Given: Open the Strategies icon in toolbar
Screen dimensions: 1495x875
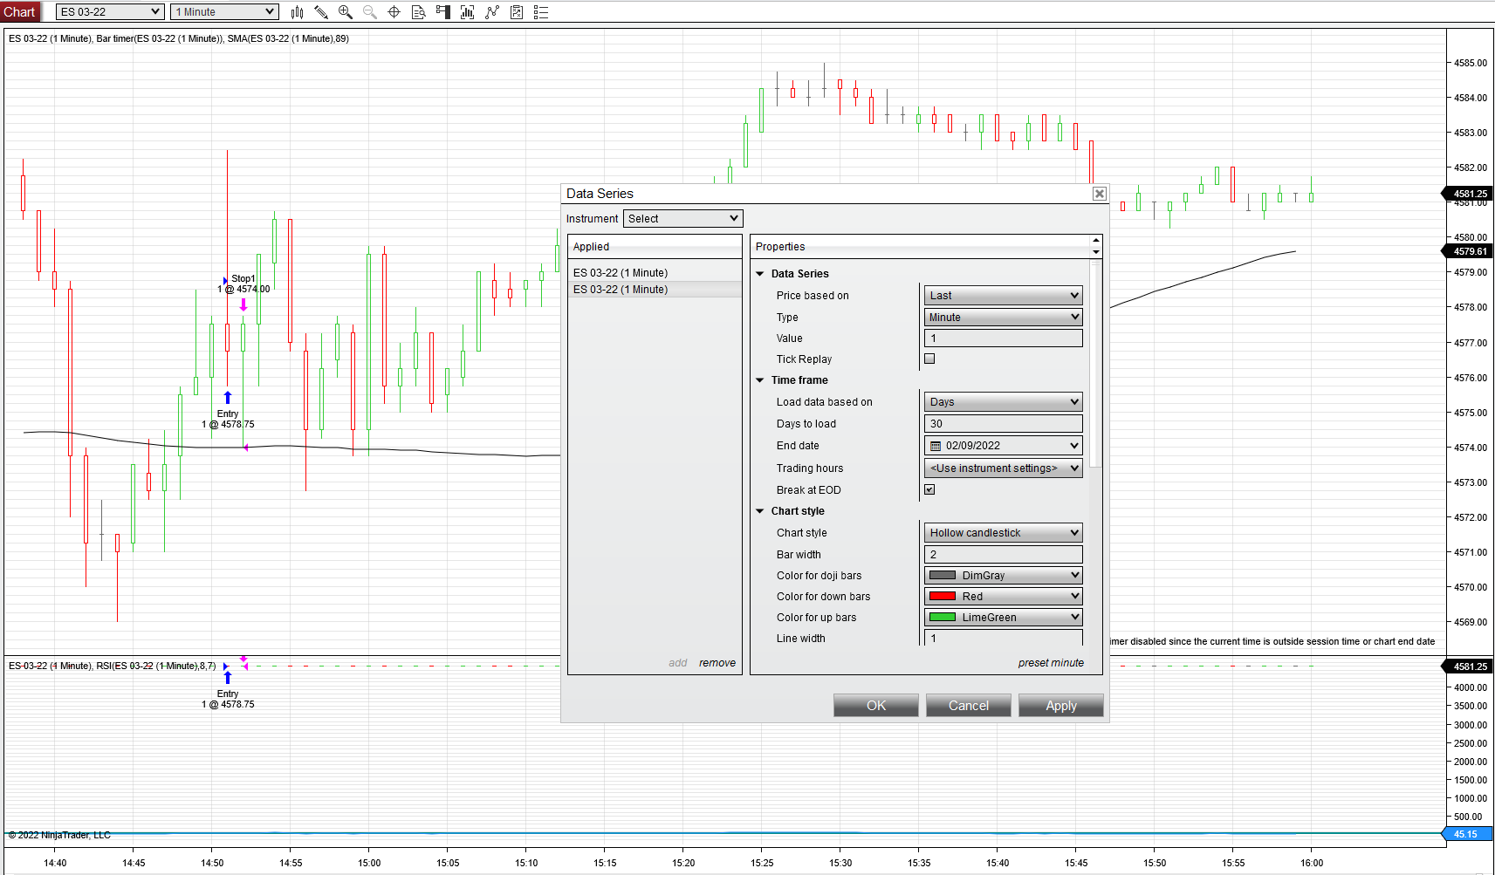Looking at the screenshot, I should pos(492,12).
